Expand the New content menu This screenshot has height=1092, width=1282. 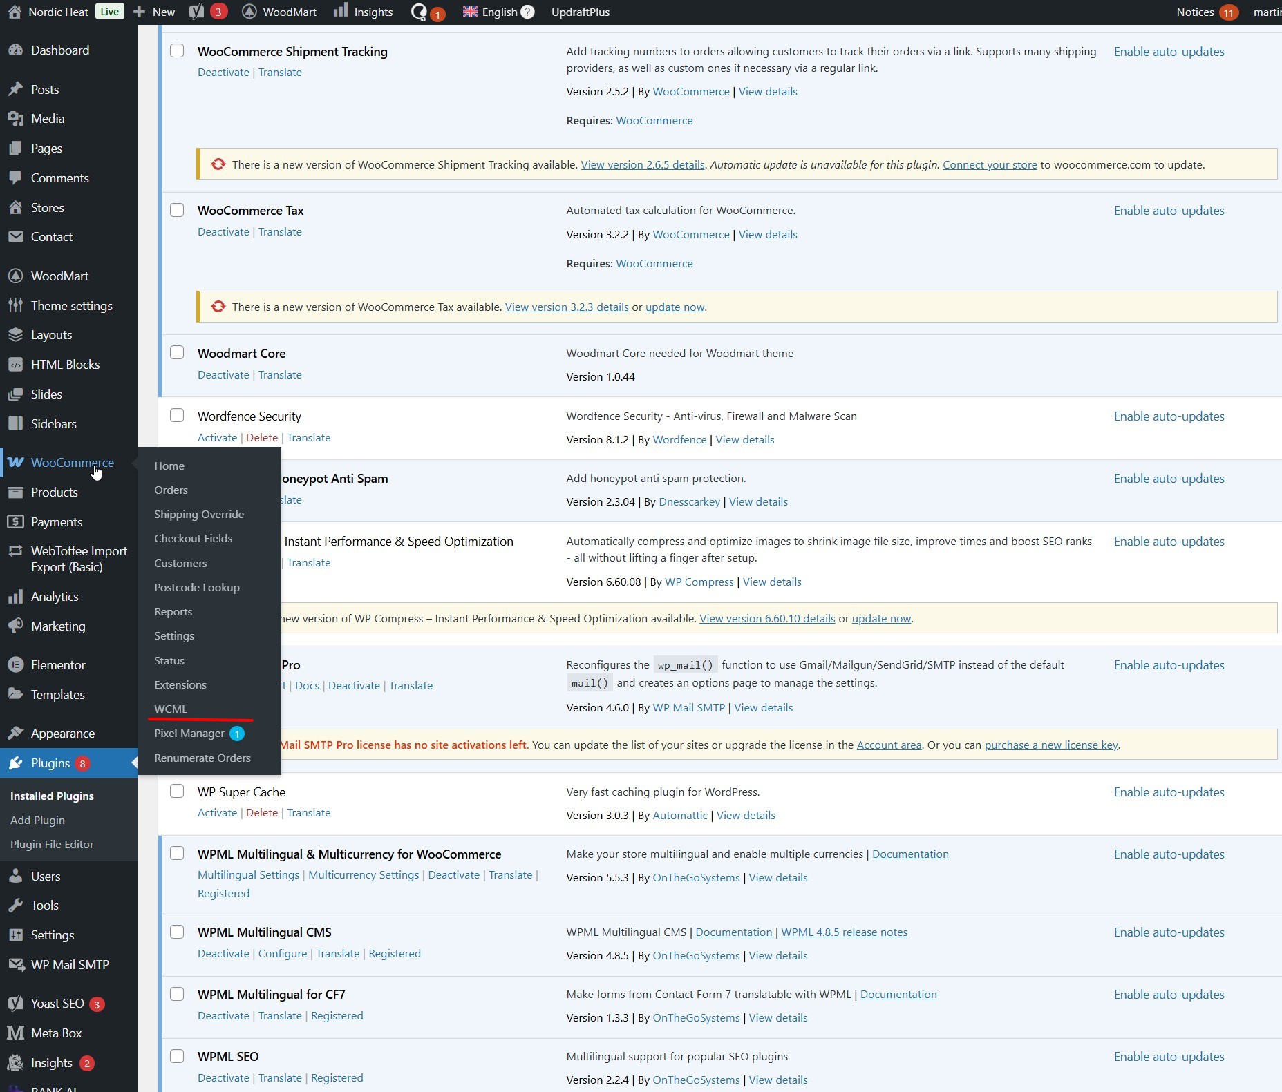pyautogui.click(x=154, y=12)
